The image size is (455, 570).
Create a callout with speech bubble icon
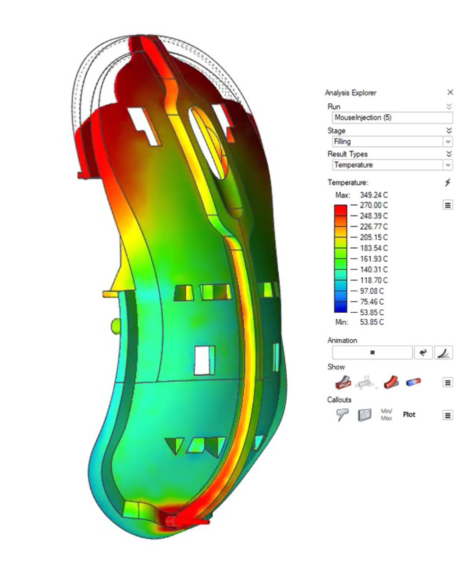click(x=343, y=415)
